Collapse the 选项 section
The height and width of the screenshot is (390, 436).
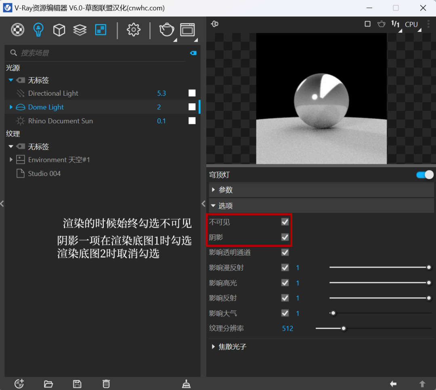[224, 205]
